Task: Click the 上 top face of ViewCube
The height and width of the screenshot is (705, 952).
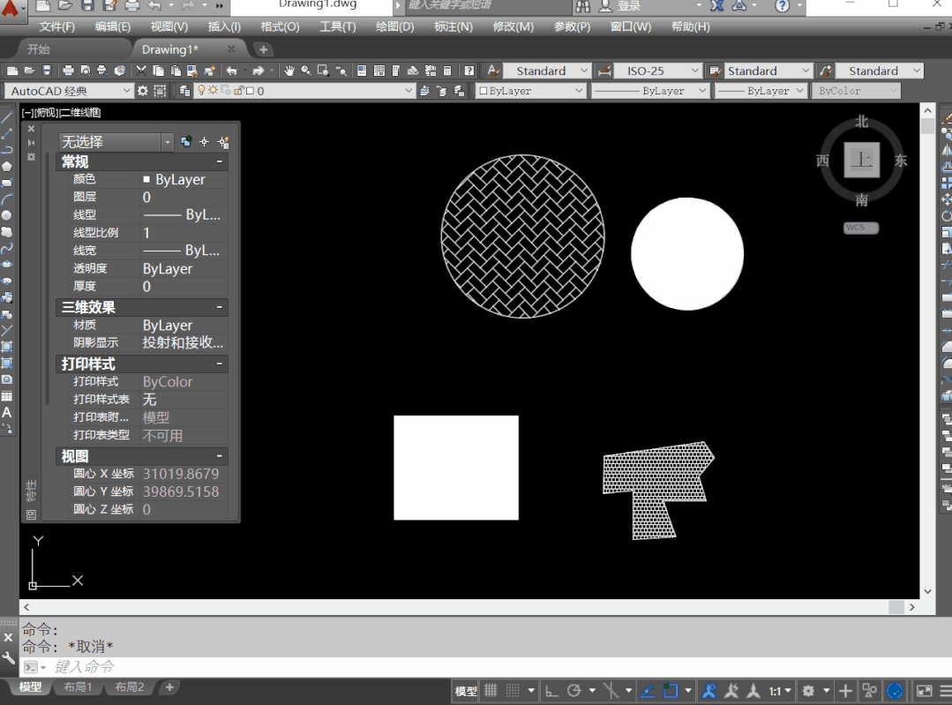Action: pos(861,160)
